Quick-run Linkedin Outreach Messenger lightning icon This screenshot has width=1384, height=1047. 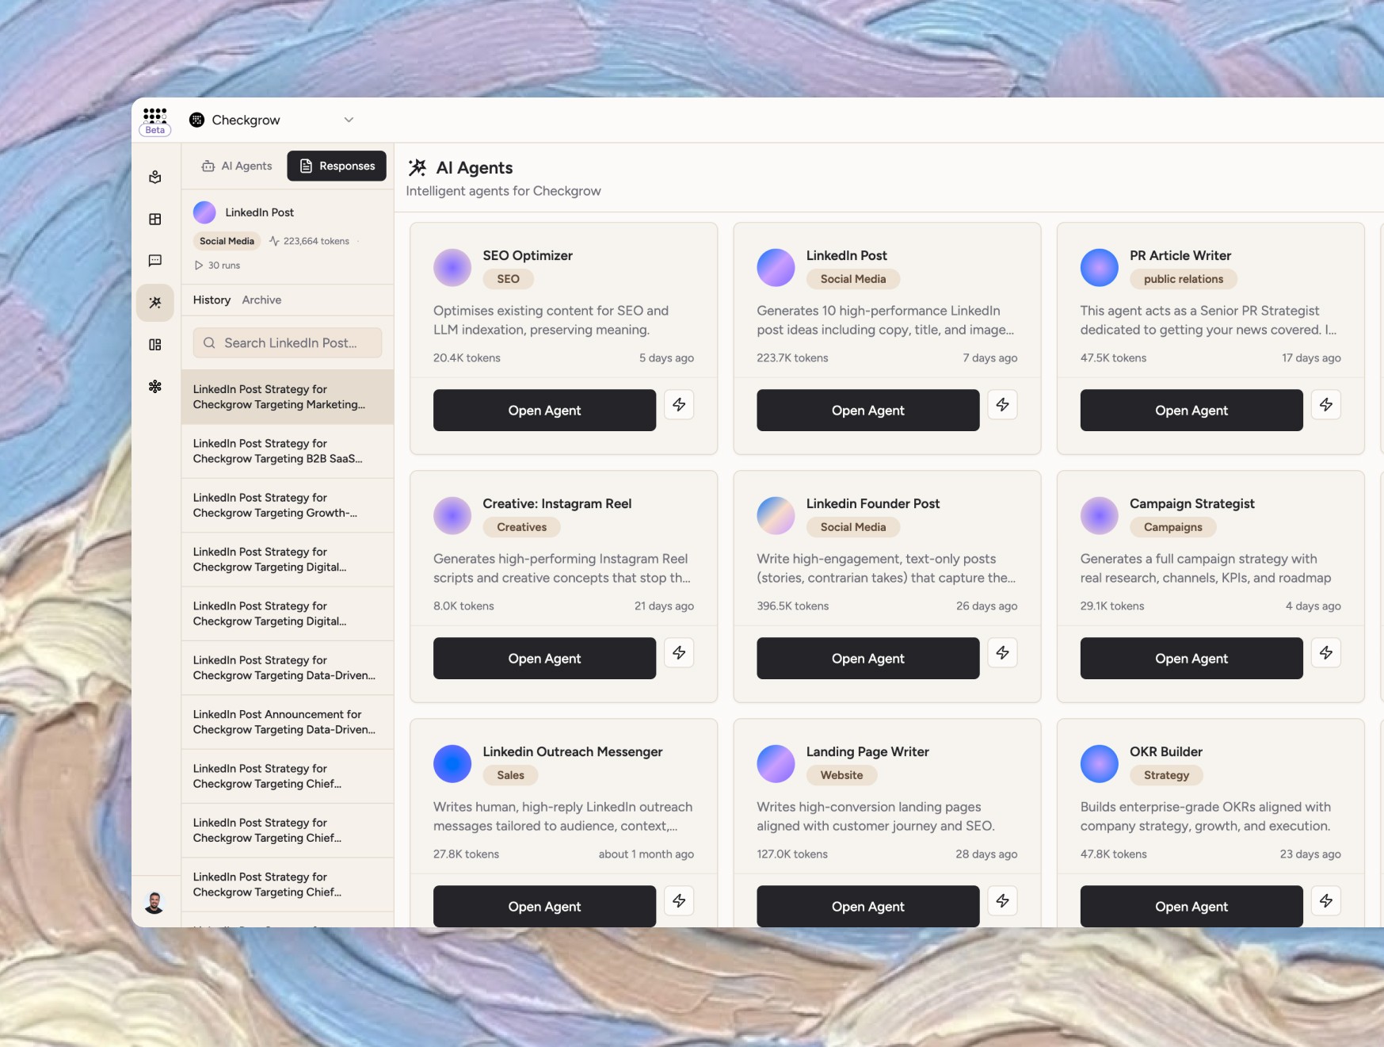pos(679,900)
